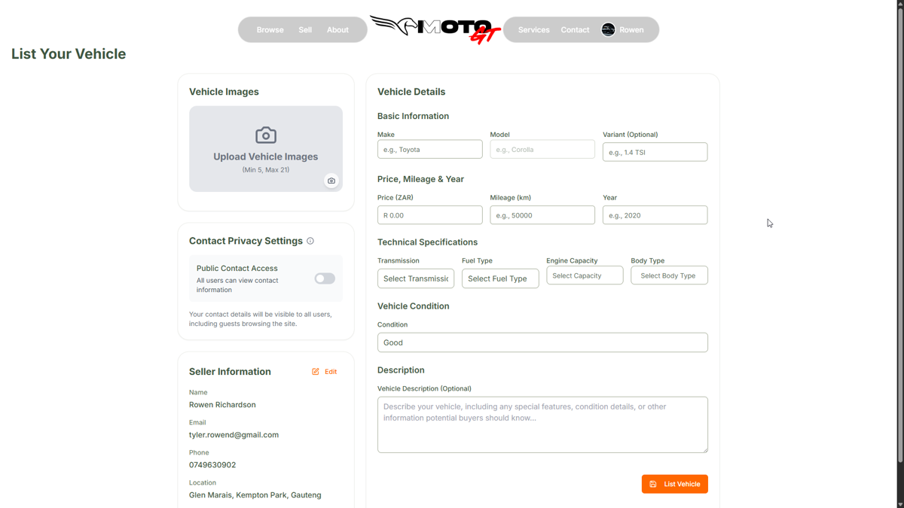Focus the Make input field
Image resolution: width=904 pixels, height=508 pixels.
(429, 149)
